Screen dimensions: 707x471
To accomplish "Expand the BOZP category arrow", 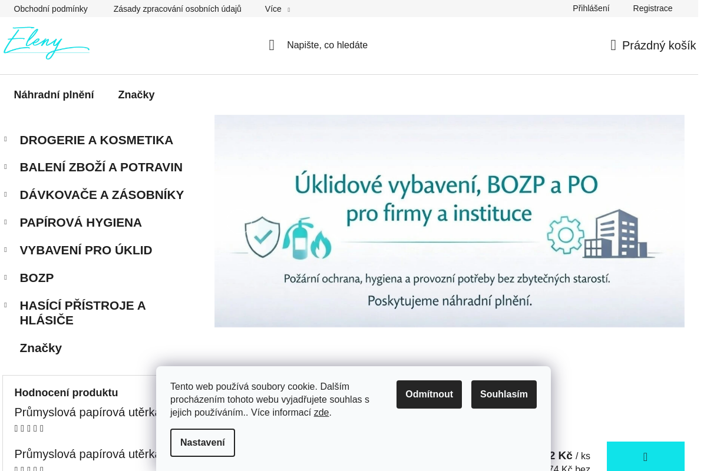I will click(6, 277).
